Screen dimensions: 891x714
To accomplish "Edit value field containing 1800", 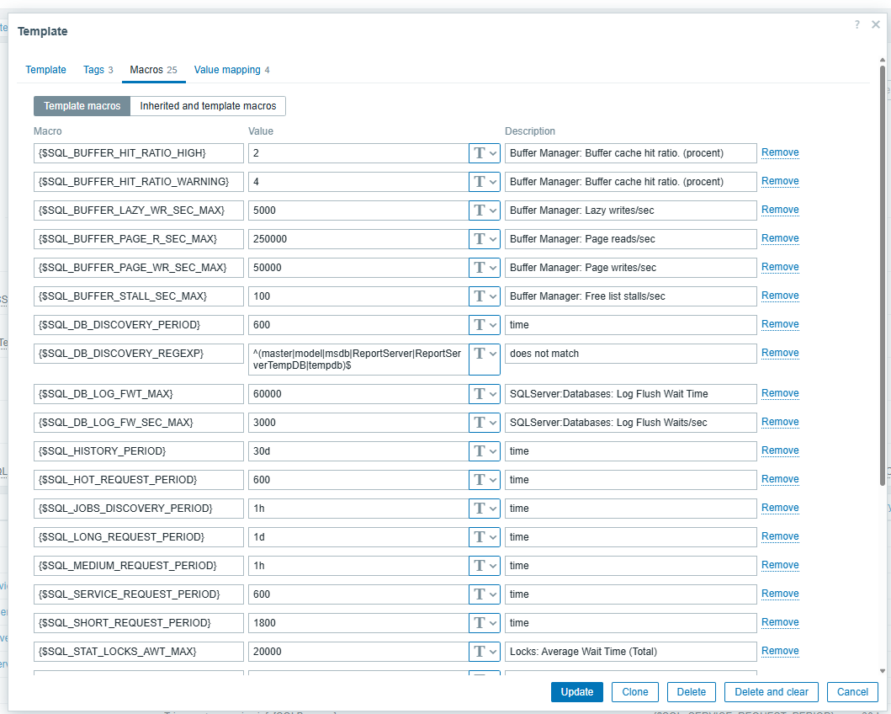I will click(358, 622).
